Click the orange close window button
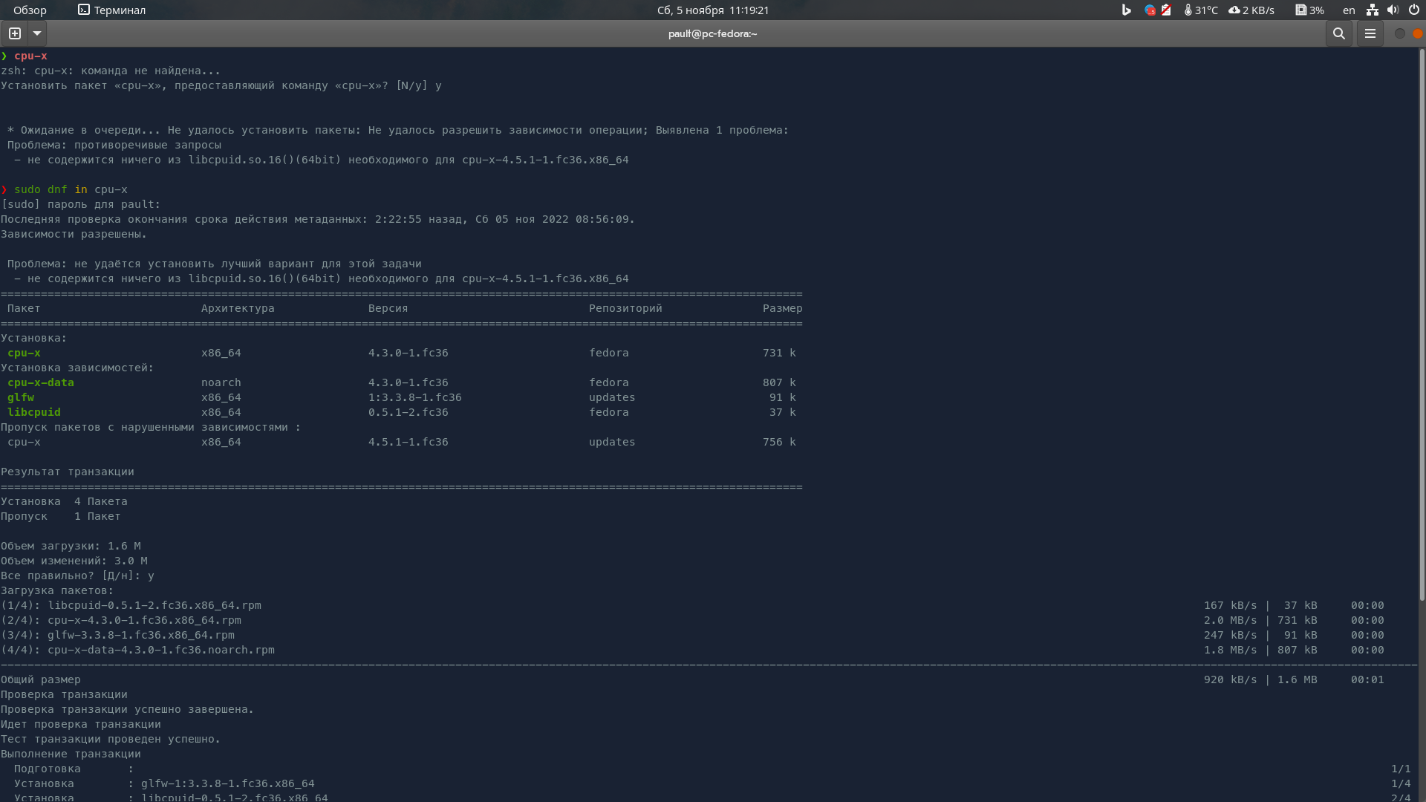Image resolution: width=1426 pixels, height=802 pixels. [x=1417, y=33]
